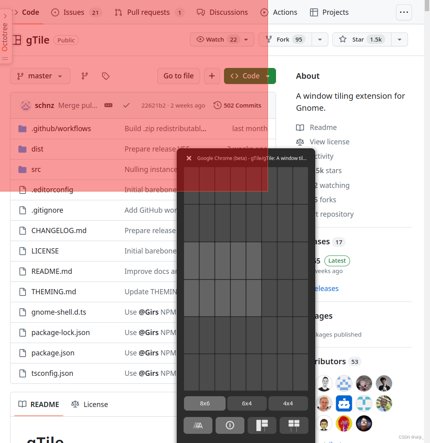Screen dimensions: 430x443
Task: Open the Projects tab
Action: point(329,12)
